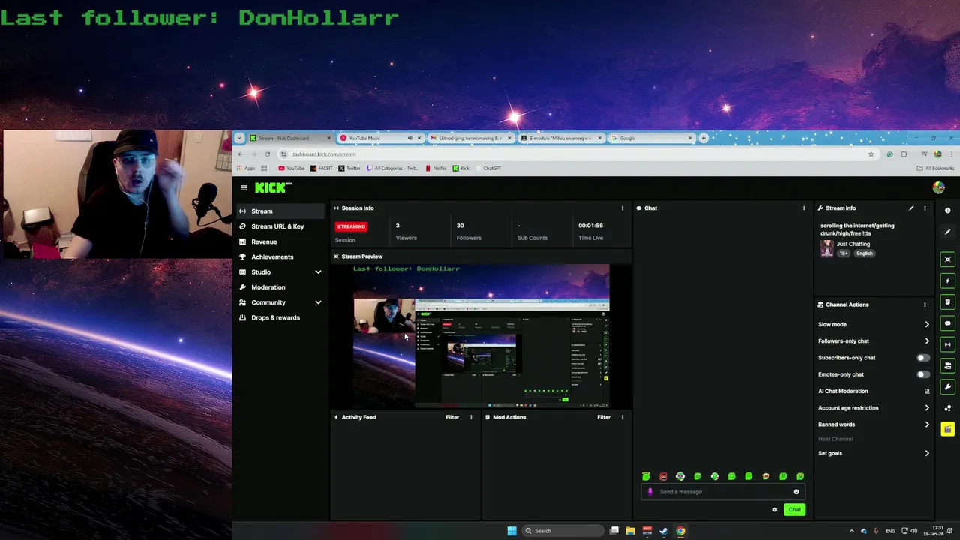960x540 pixels.
Task: Toggle Emotes-only chat switch
Action: [923, 374]
